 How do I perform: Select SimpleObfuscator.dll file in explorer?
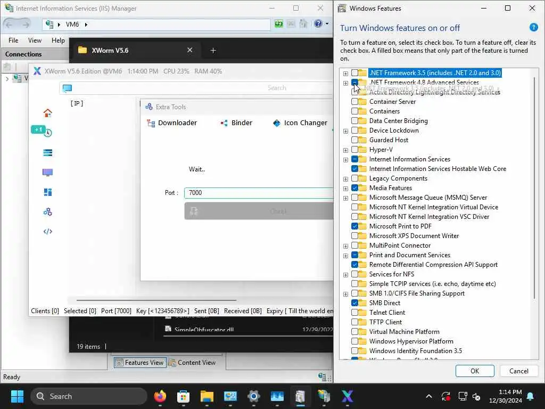tap(204, 329)
